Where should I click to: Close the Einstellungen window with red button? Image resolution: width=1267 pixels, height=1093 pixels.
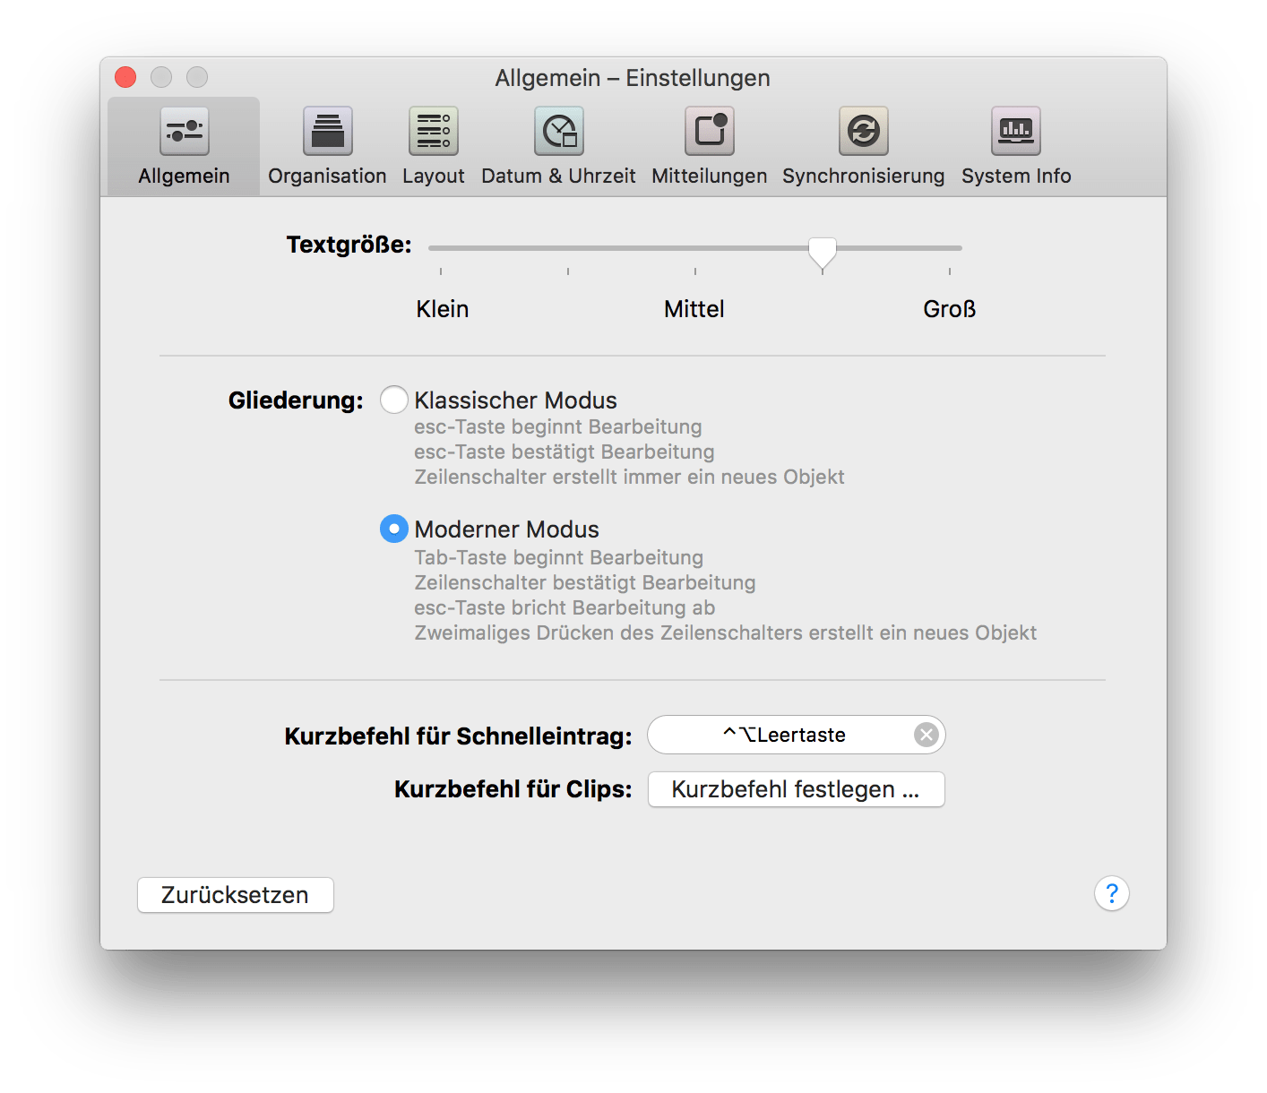pos(126,78)
